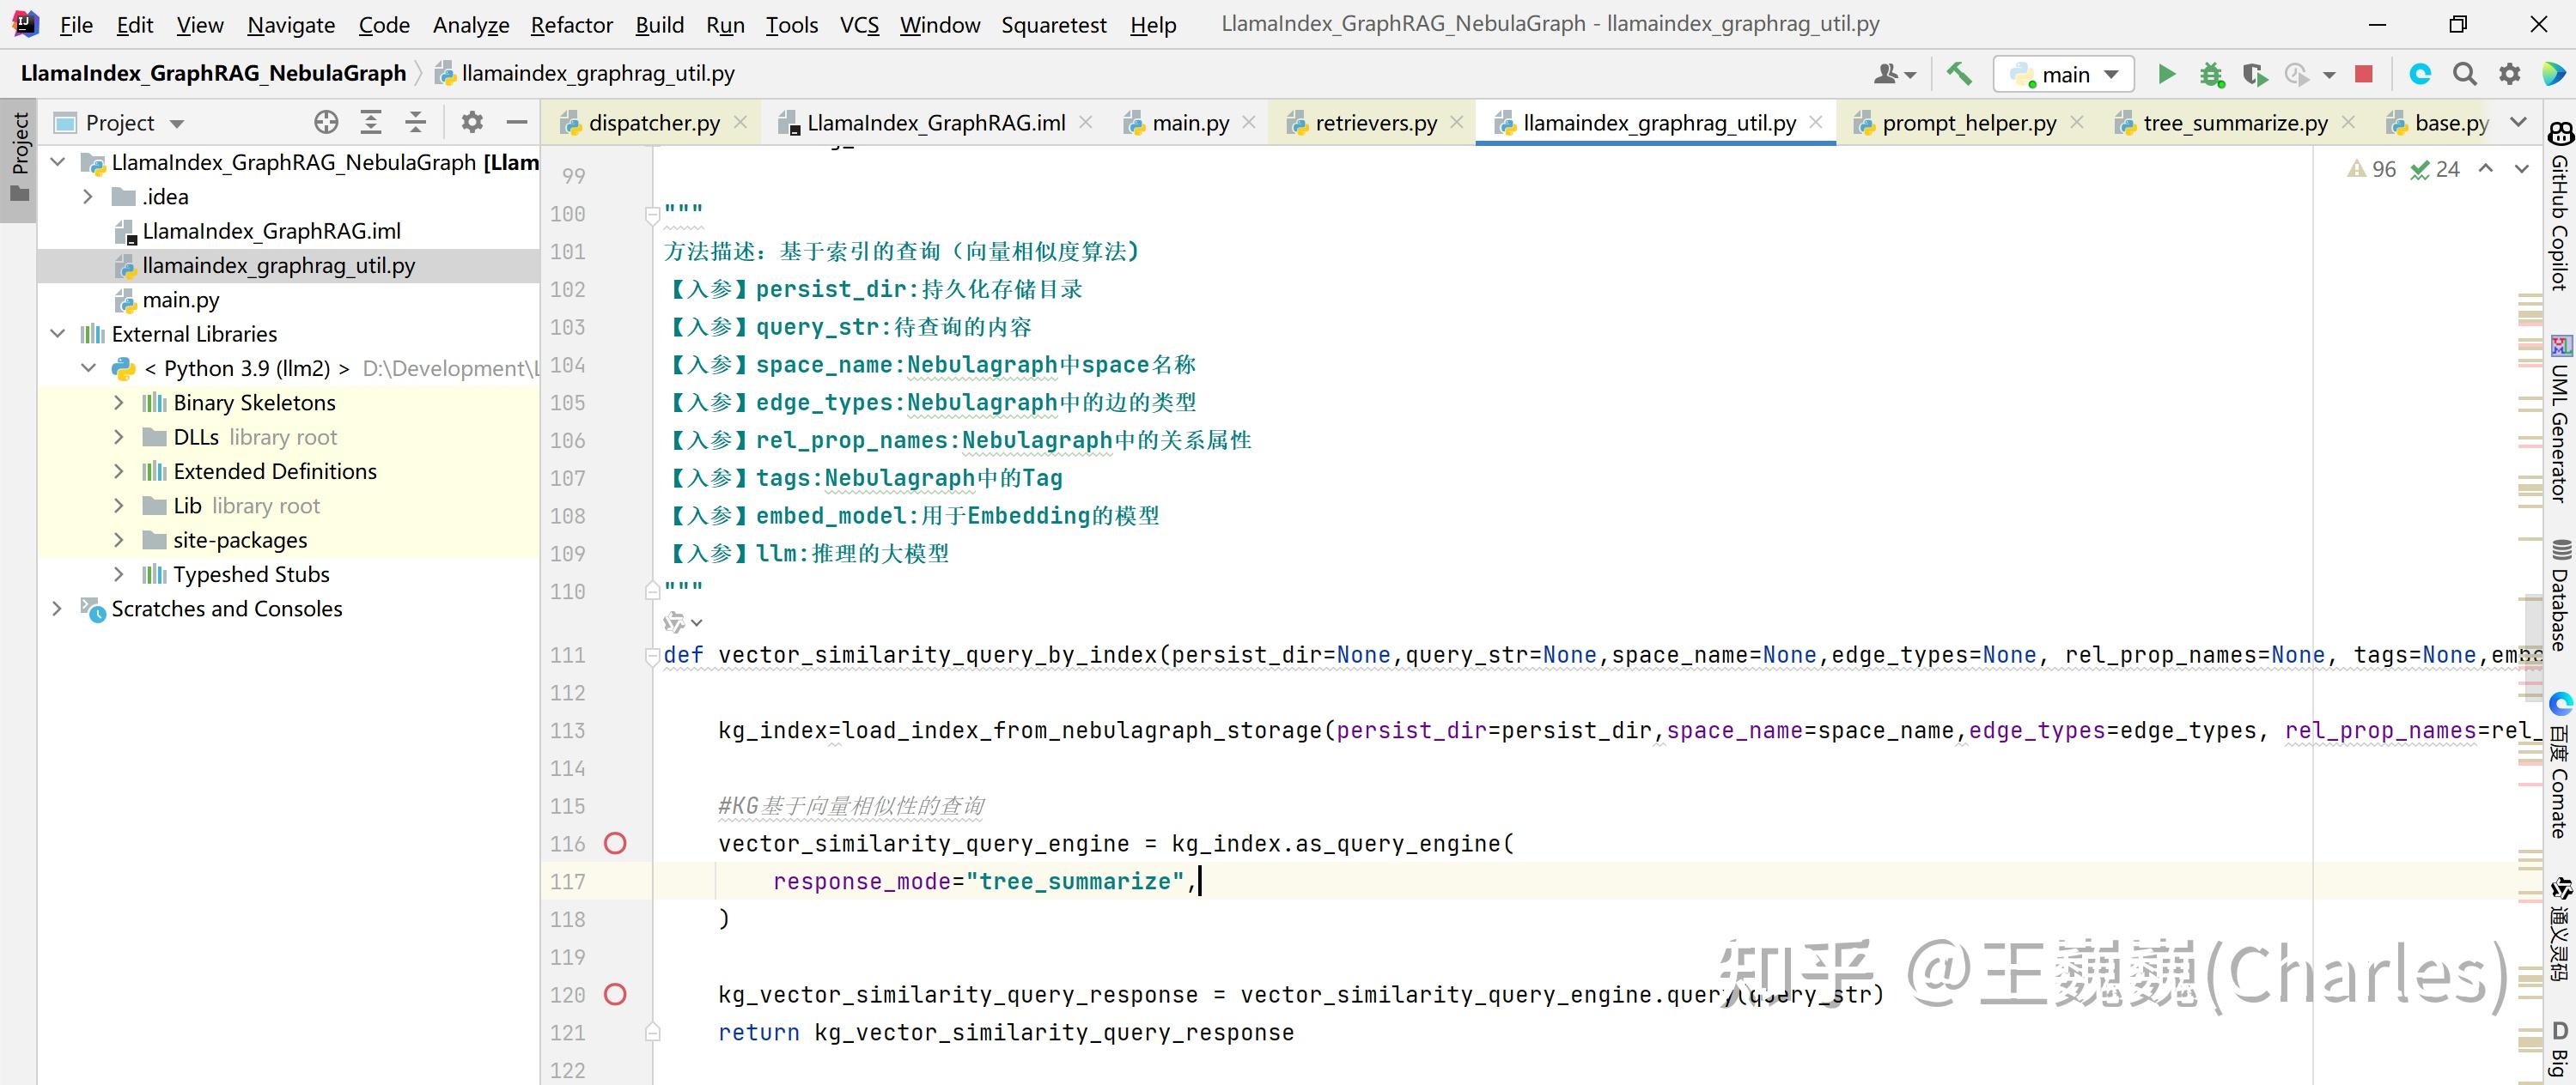Click the red Stop button

point(2364,74)
